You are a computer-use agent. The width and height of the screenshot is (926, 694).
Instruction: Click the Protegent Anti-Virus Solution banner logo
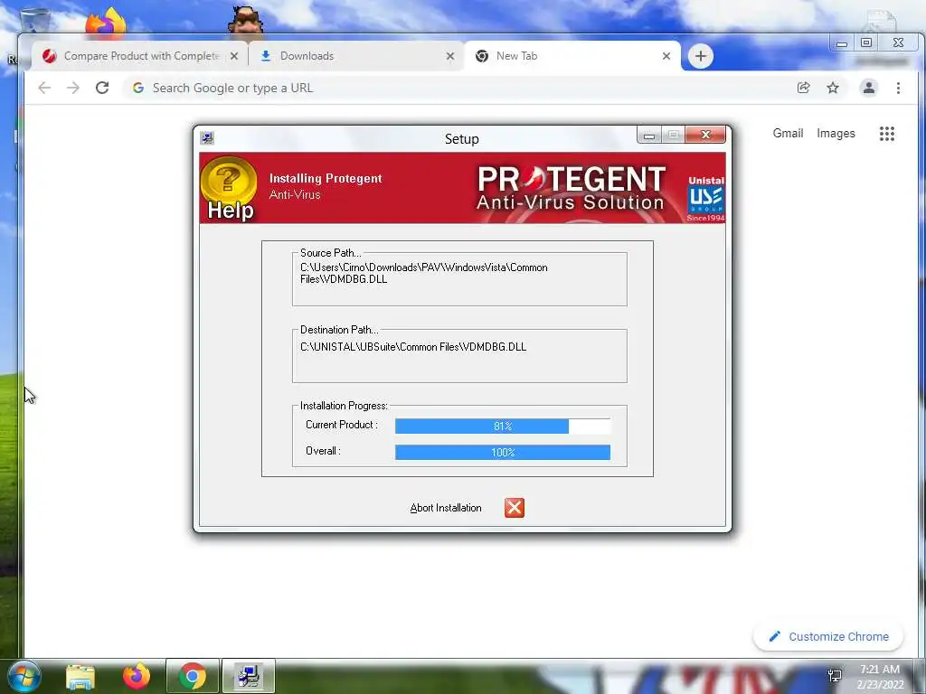click(x=572, y=188)
